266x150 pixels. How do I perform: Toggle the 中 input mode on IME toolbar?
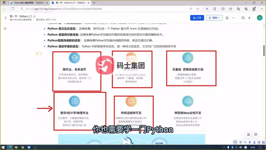[x=241, y=142]
